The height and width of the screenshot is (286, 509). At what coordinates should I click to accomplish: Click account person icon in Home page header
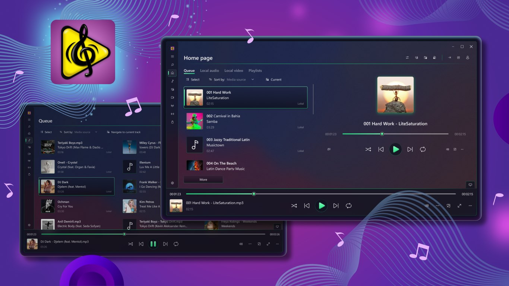468,58
